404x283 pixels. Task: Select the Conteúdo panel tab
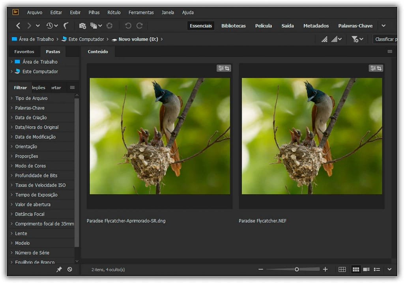click(98, 52)
